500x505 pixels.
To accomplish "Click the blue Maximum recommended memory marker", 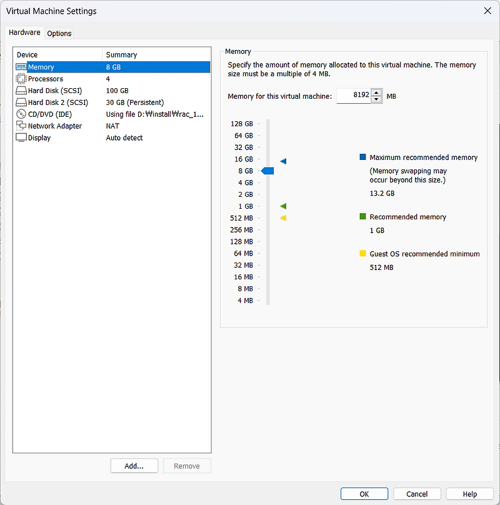I will point(282,161).
